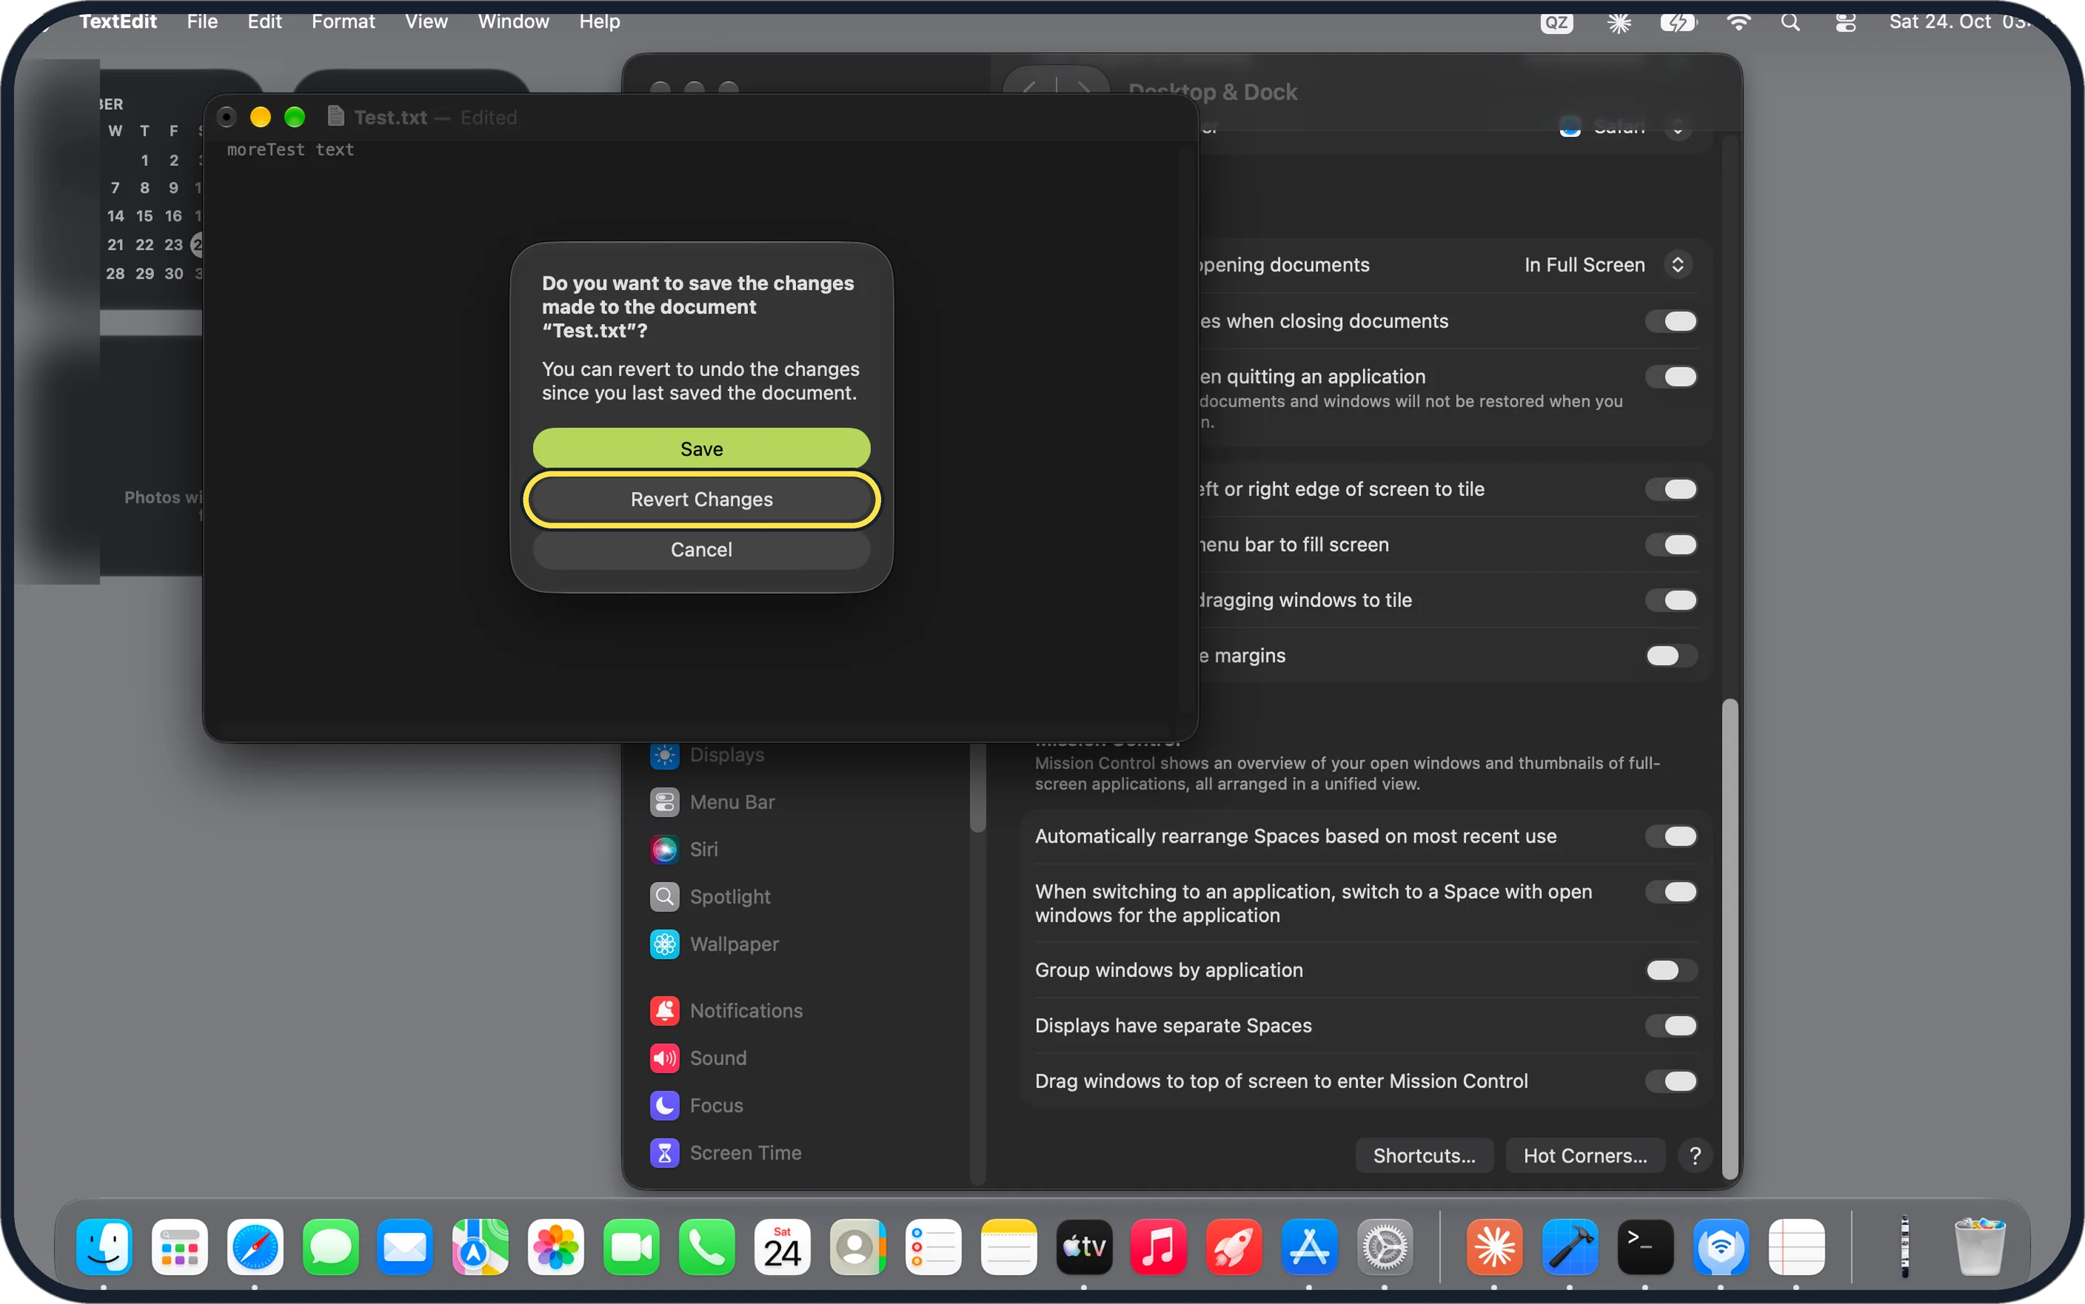Open the Trash in the Dock
2085x1304 pixels.
point(1979,1246)
